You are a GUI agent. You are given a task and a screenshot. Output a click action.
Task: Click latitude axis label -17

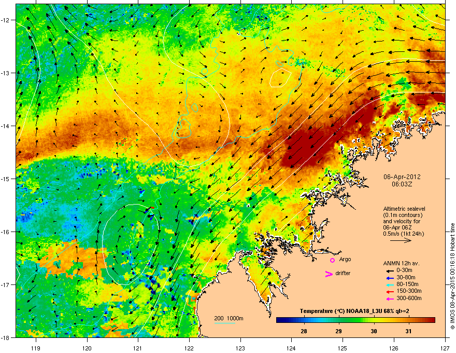(x=5, y=284)
